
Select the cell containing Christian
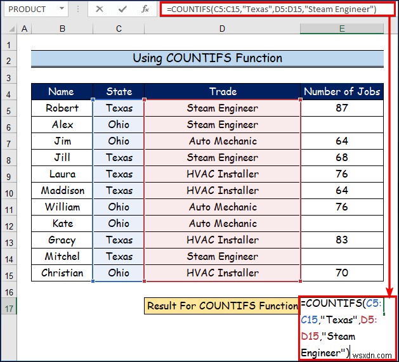(x=62, y=273)
